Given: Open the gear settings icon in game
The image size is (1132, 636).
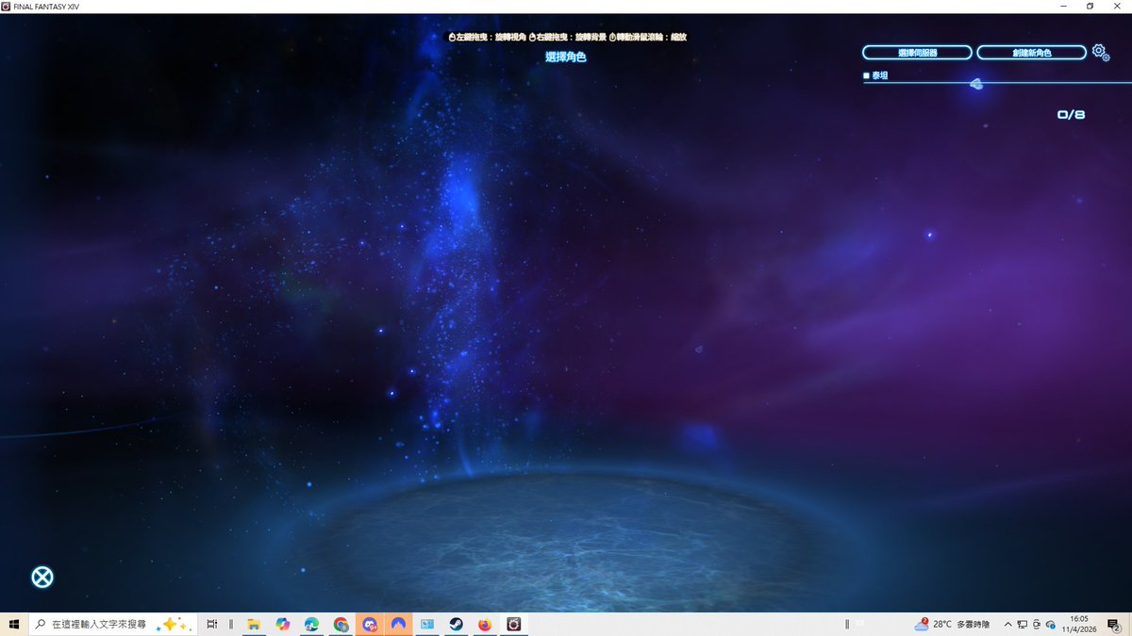Looking at the screenshot, I should (1100, 52).
